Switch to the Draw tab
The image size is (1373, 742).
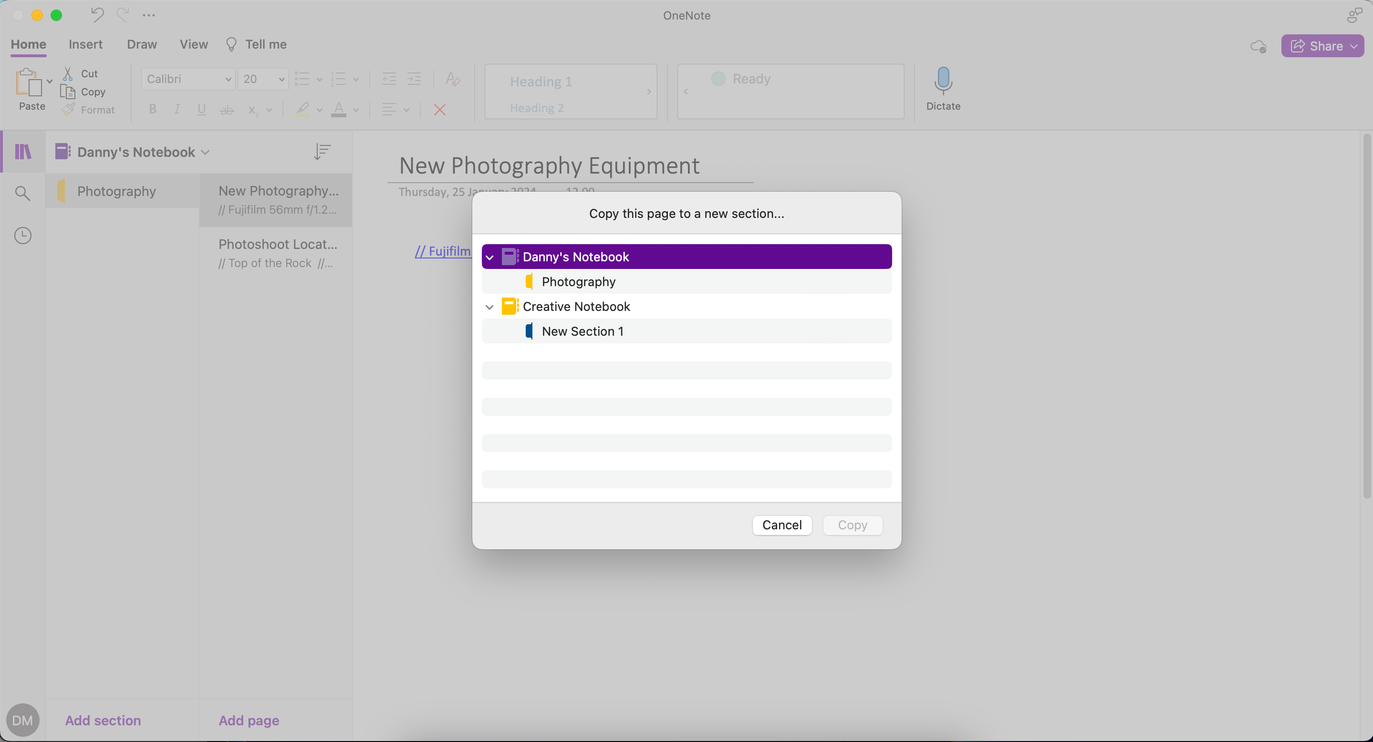tap(142, 45)
